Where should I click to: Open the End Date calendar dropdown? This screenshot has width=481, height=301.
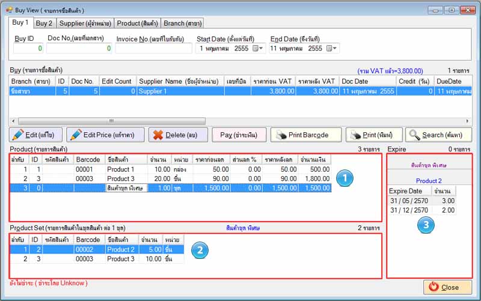[332, 49]
